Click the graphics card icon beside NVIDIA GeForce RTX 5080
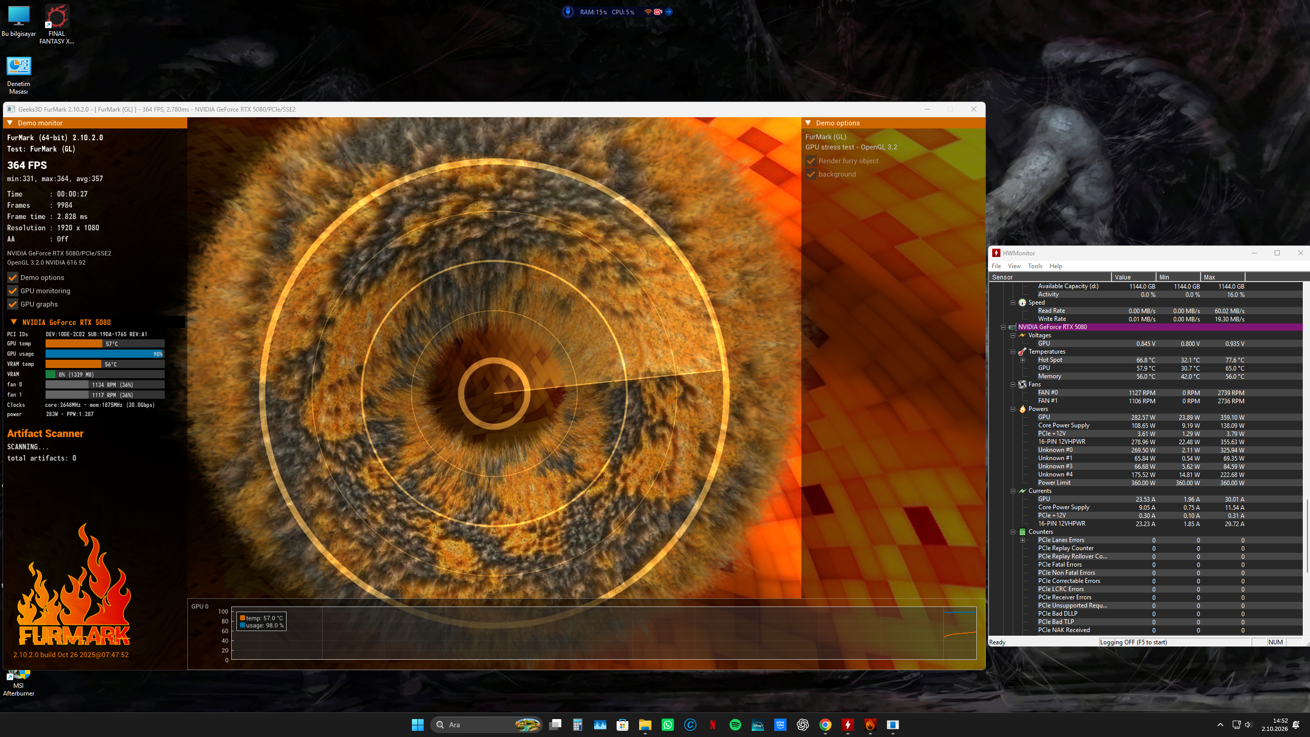1310x737 pixels. tap(1012, 327)
